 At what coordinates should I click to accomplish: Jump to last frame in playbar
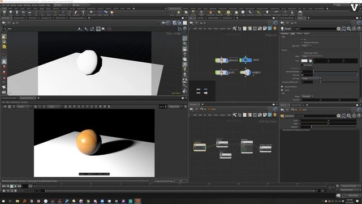[19, 186]
